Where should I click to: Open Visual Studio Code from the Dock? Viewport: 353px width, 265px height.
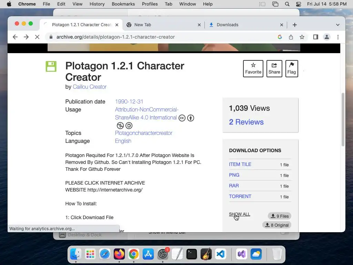click(220, 254)
